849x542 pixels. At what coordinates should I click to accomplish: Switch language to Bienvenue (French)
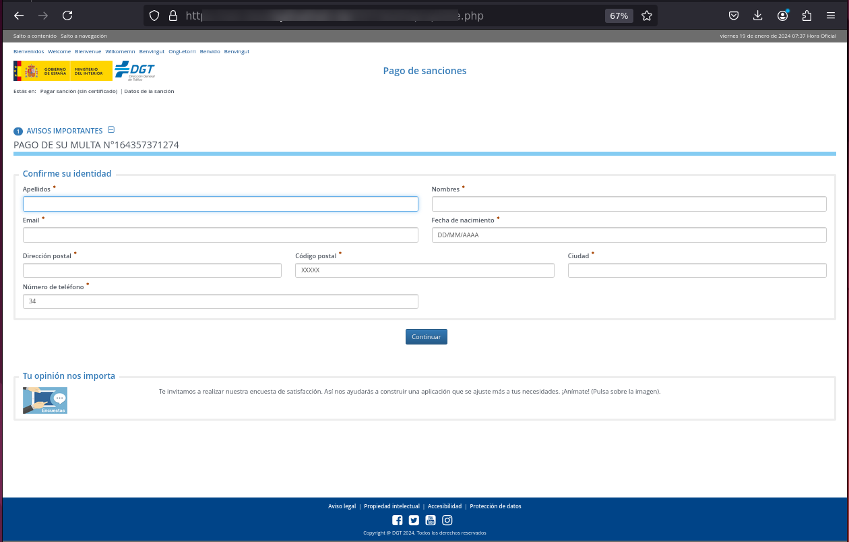tap(88, 51)
